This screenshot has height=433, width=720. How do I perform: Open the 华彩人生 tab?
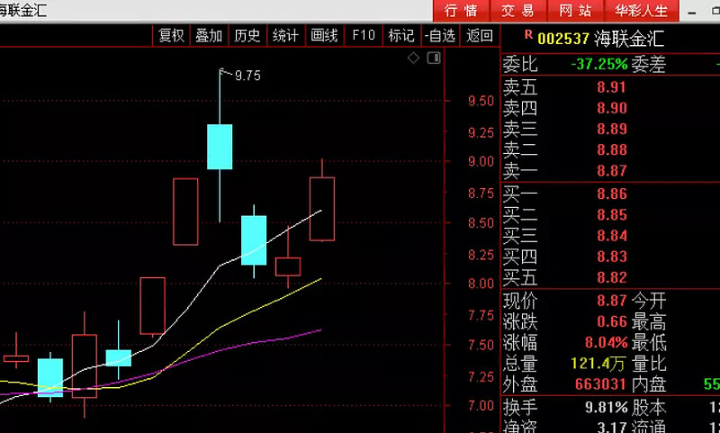(642, 11)
